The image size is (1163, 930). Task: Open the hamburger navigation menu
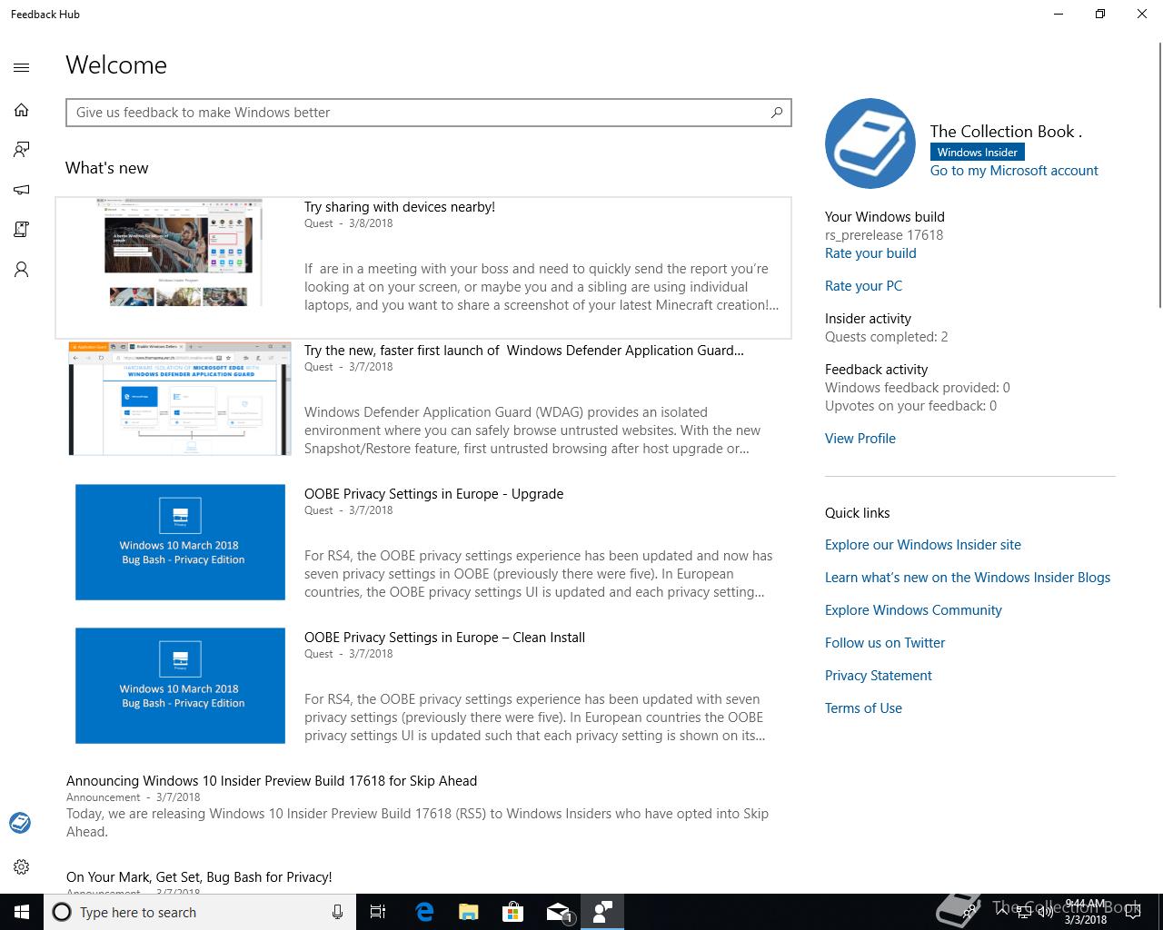click(x=22, y=67)
